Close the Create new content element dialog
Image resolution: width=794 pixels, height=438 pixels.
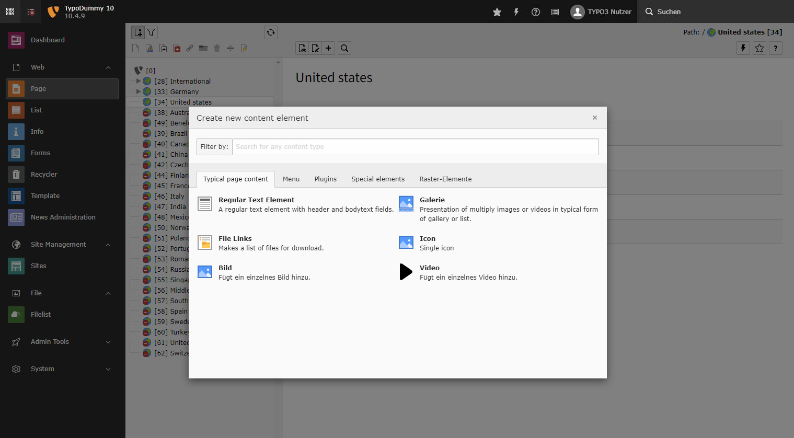click(x=595, y=118)
